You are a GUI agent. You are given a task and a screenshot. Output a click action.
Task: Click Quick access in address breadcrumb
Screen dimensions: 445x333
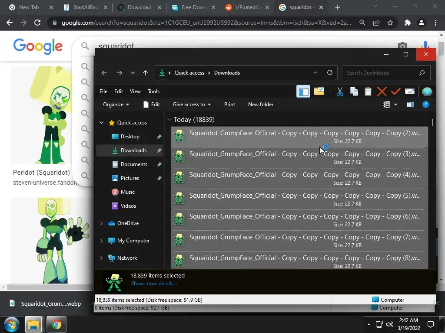point(189,73)
